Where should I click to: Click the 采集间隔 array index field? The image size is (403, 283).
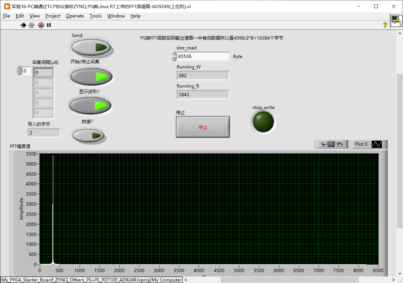pyautogui.click(x=26, y=71)
